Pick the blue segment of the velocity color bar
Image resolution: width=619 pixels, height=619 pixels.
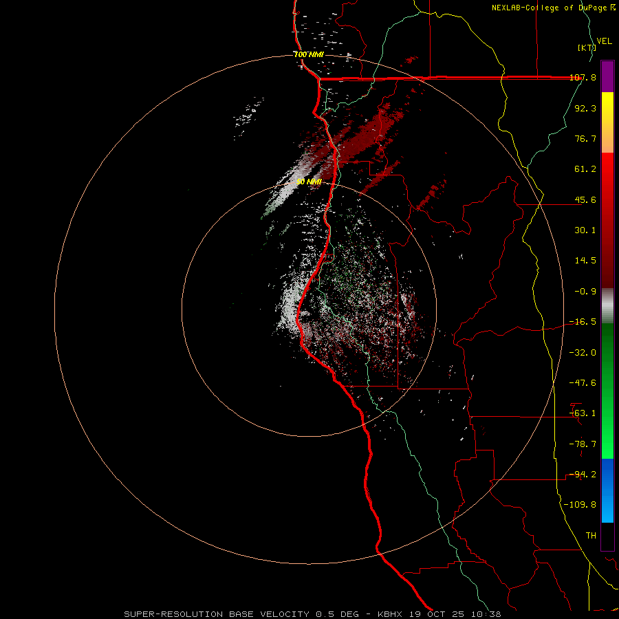(x=607, y=490)
